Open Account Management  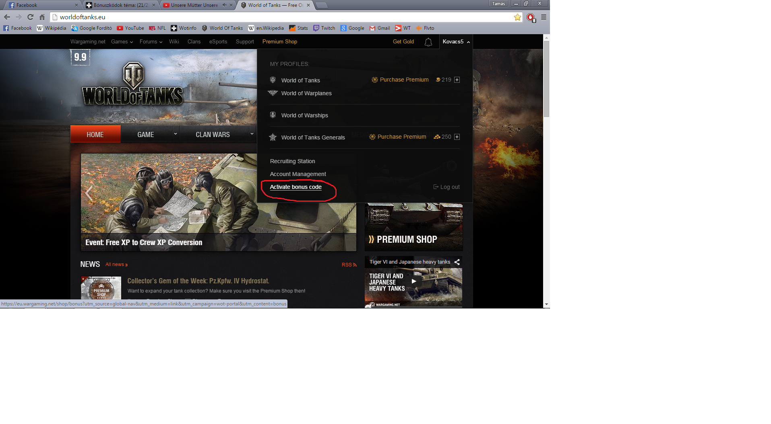click(298, 174)
